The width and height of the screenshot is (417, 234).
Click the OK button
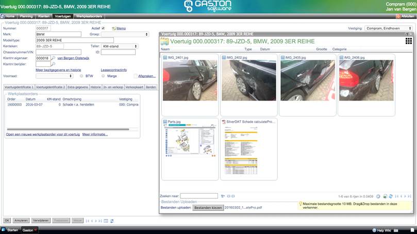[7, 221]
